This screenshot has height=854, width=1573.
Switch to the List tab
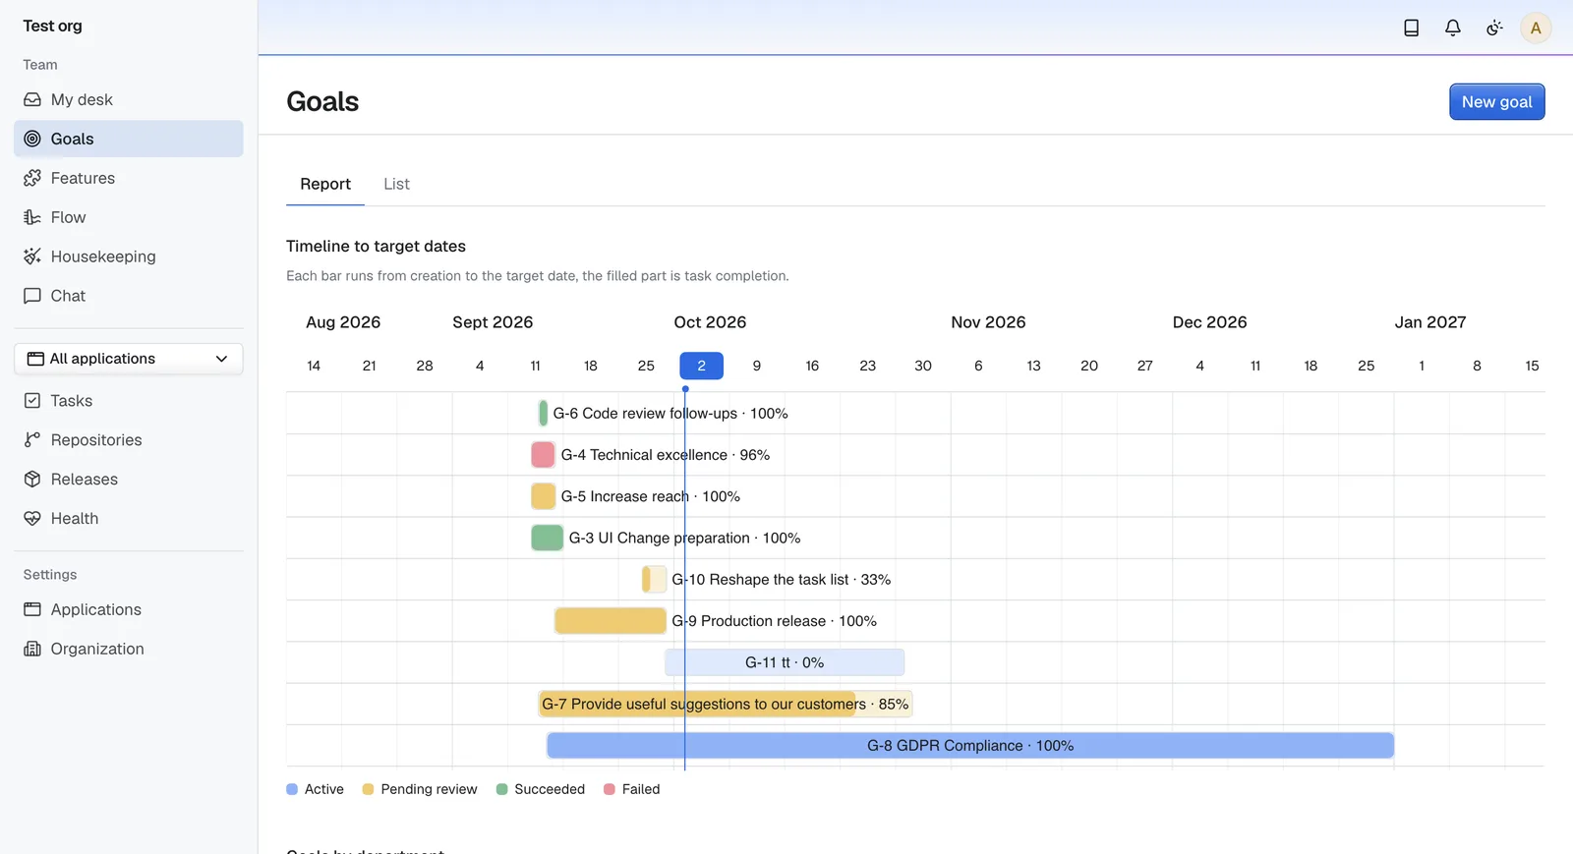coord(396,184)
